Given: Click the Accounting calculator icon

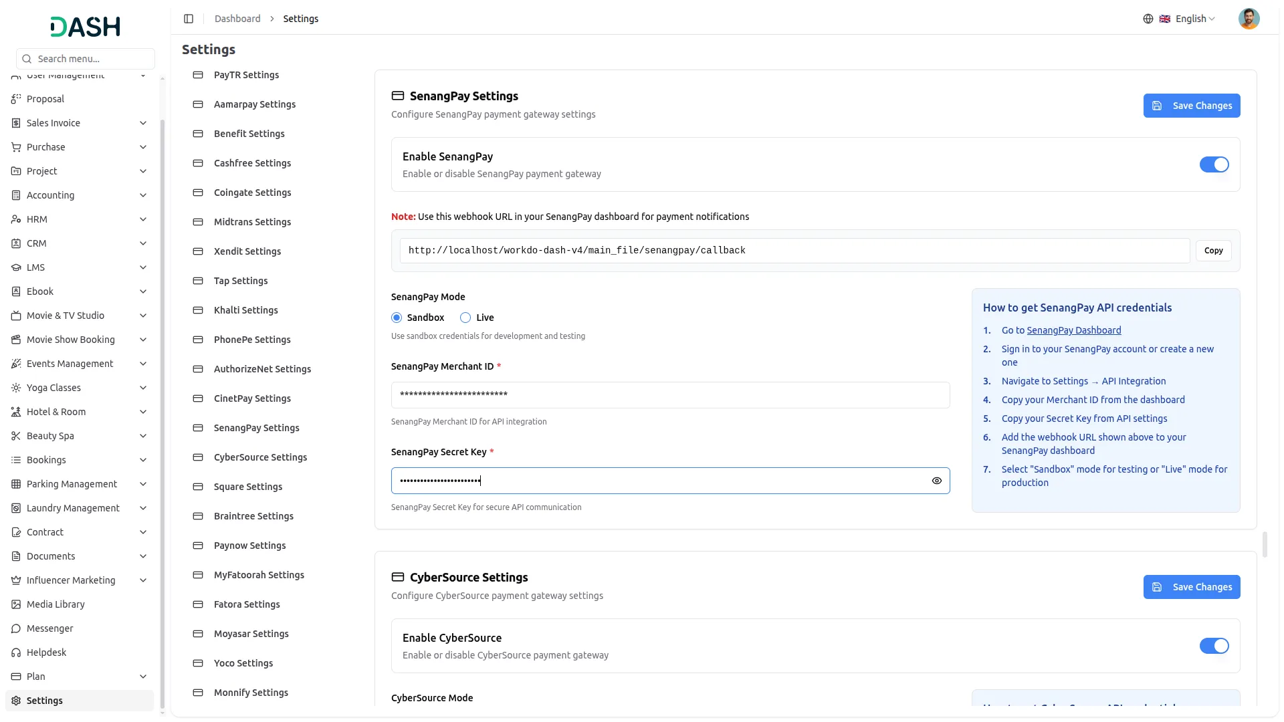Looking at the screenshot, I should (16, 195).
